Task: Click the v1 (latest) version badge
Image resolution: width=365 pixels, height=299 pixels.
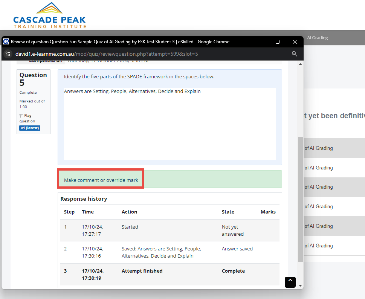Action: 30,128
